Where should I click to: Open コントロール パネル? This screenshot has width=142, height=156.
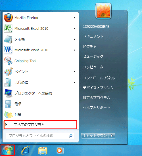pyautogui.click(x=99, y=78)
